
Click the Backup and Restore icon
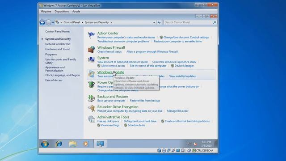point(91,98)
